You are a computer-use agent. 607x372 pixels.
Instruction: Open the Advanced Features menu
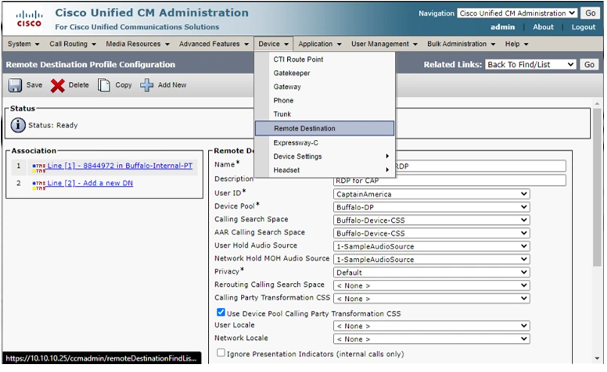coord(214,44)
